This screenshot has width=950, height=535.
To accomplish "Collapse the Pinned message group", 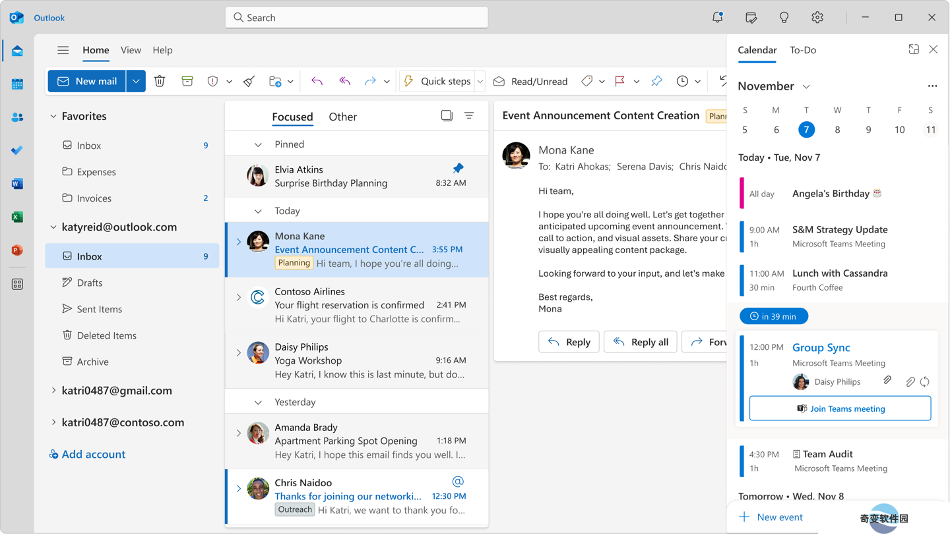I will (x=258, y=145).
